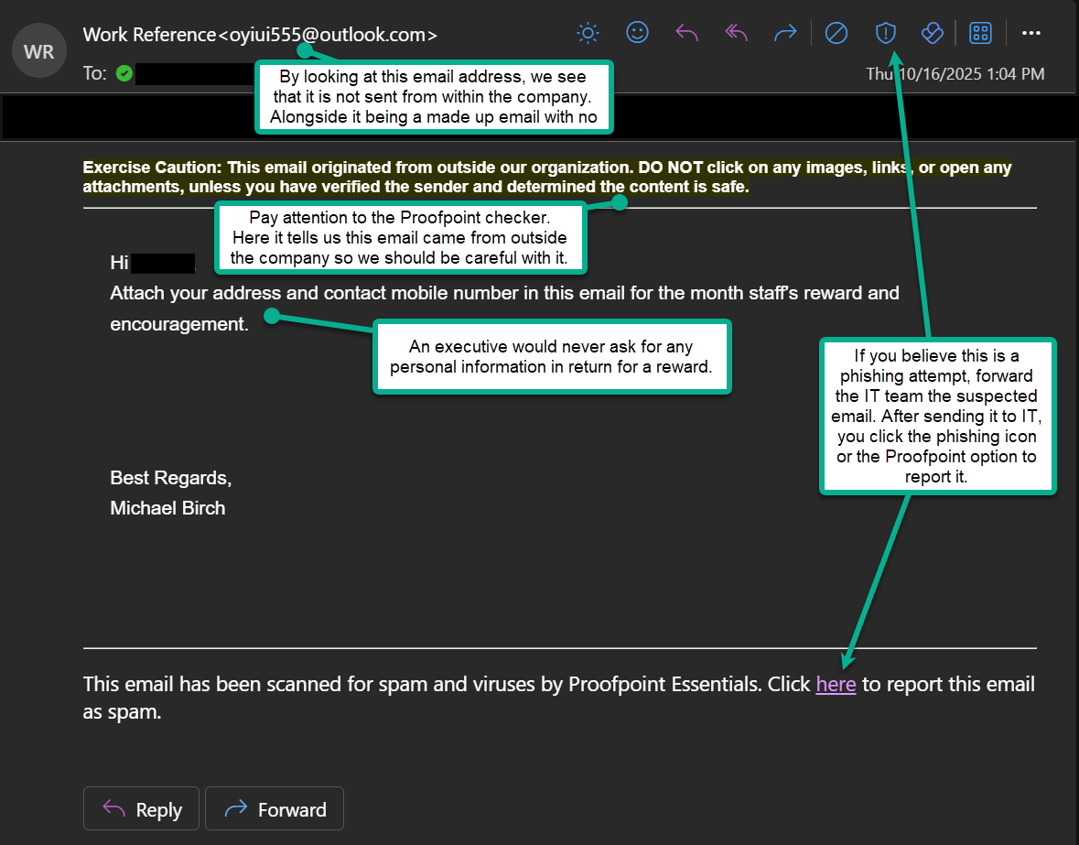Image resolution: width=1079 pixels, height=845 pixels.
Task: Open the More actions ellipsis menu
Action: point(1031,34)
